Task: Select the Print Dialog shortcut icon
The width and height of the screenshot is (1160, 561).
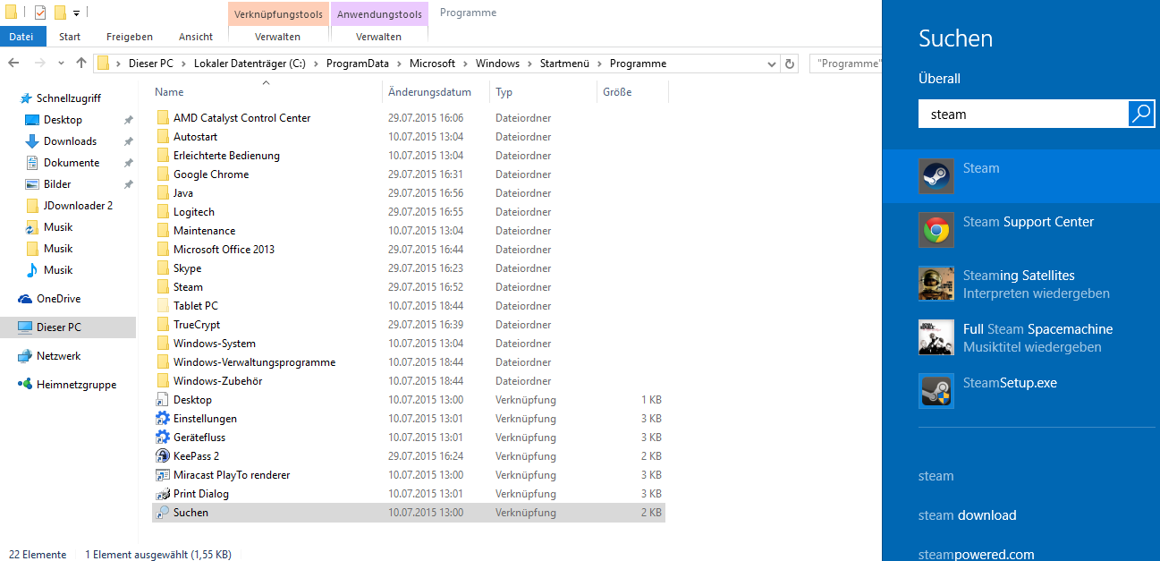Action: tap(162, 494)
